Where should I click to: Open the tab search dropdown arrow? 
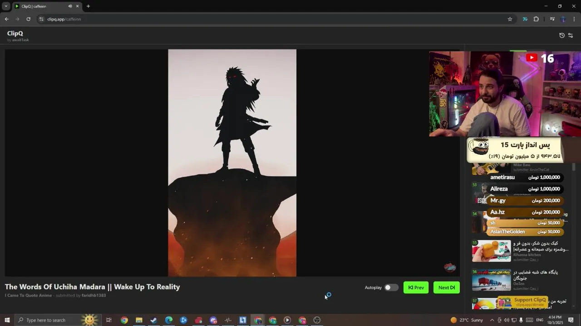pyautogui.click(x=6, y=6)
